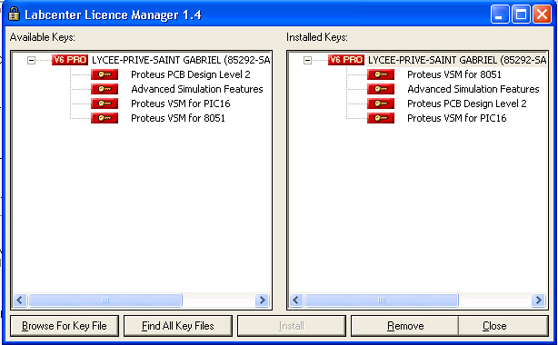Select available Proteus VSM for 8051 entry
Image resolution: width=558 pixels, height=345 pixels.
(x=178, y=118)
